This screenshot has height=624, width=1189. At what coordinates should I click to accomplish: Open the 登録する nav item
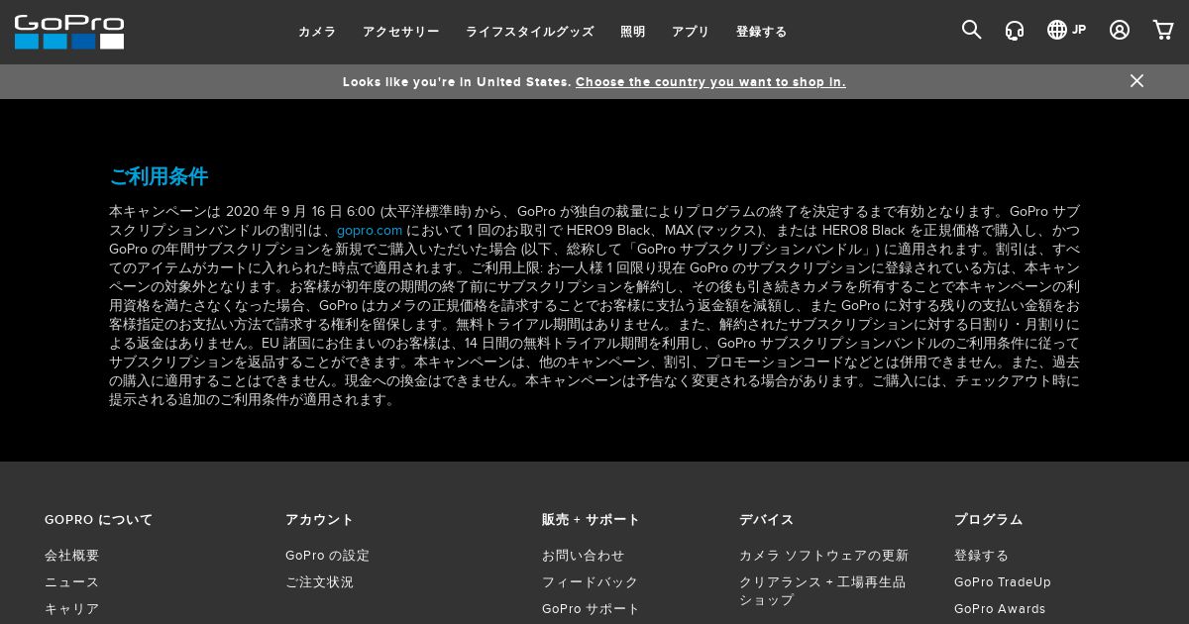(x=761, y=32)
